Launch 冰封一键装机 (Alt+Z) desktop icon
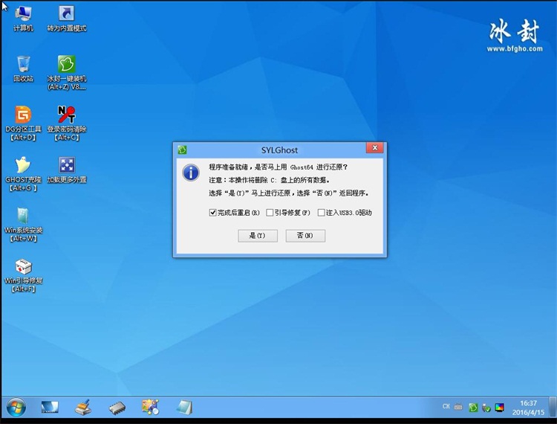The height and width of the screenshot is (424, 557). tap(66, 73)
